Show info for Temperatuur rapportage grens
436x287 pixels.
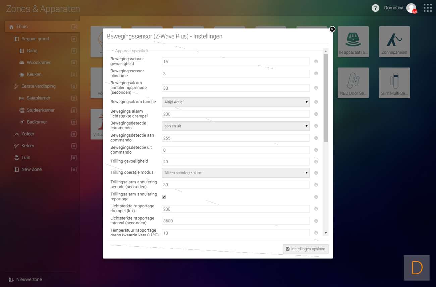coord(316,233)
